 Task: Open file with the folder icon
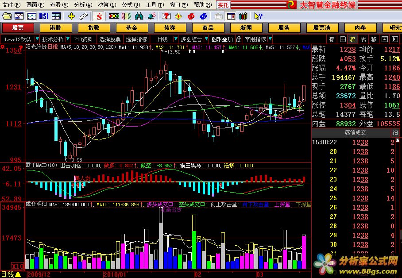(x=7, y=16)
